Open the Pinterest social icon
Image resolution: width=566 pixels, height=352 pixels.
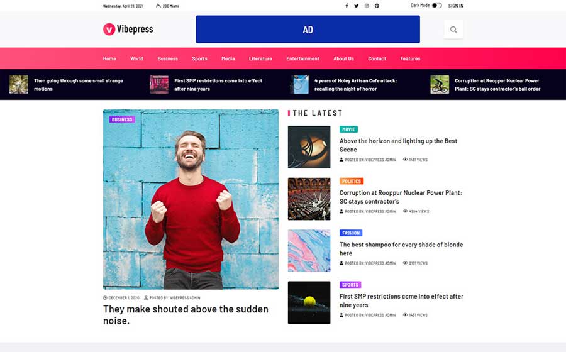click(377, 6)
